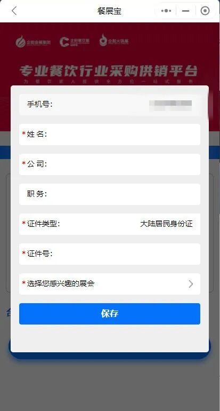Click the third hotpot flame logo
220x411 pixels.
(x=114, y=41)
